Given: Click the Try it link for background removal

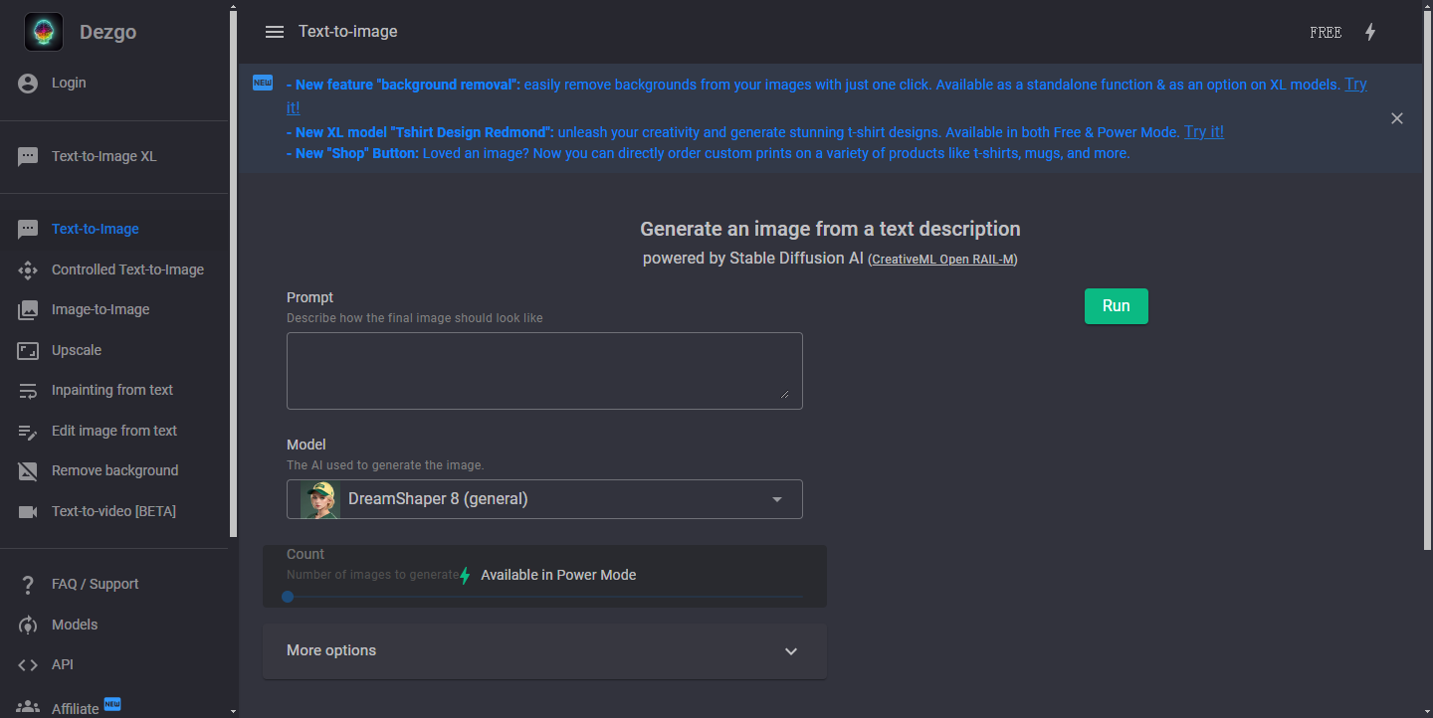Looking at the screenshot, I should pyautogui.click(x=1355, y=85).
